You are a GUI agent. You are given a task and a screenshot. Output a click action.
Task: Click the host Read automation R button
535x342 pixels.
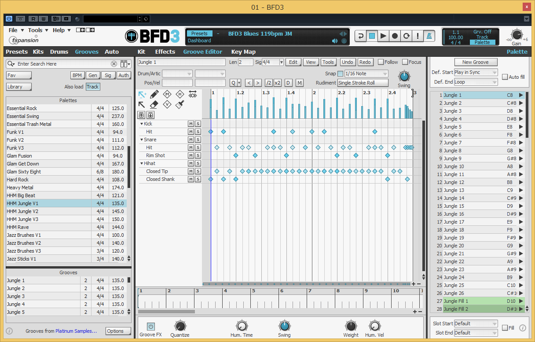pos(33,18)
